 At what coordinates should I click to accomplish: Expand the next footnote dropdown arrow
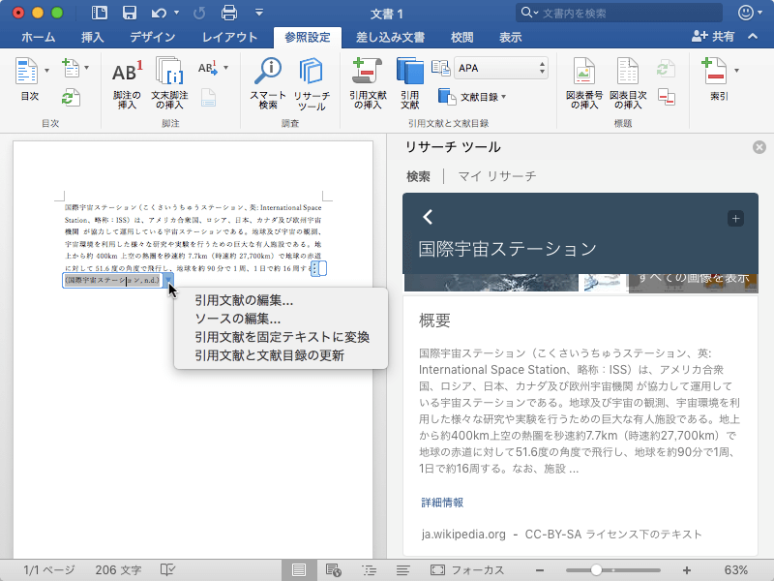225,68
